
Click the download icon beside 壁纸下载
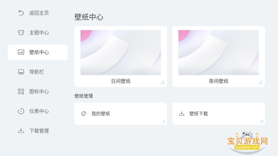[x=182, y=113]
